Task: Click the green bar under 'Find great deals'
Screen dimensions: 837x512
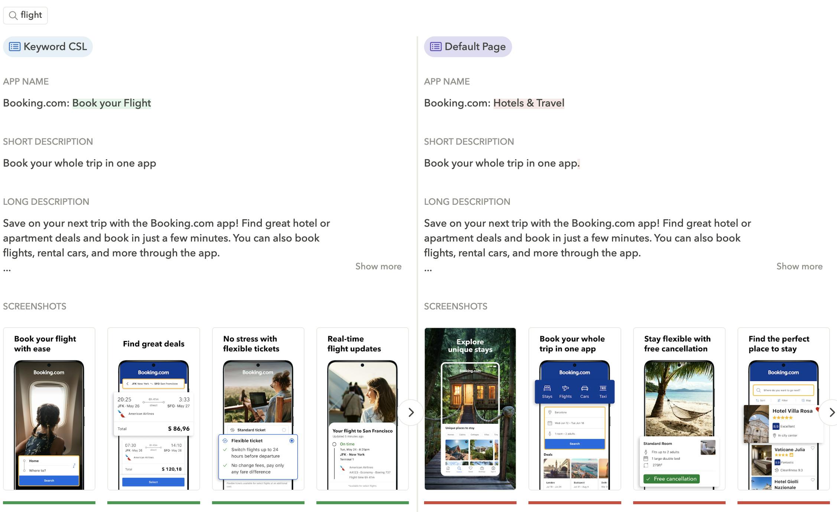Action: tap(153, 503)
